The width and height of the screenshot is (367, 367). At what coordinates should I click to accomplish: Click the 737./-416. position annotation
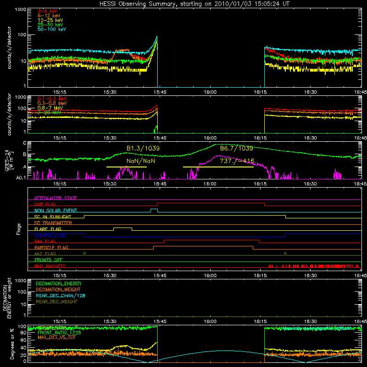coord(237,161)
